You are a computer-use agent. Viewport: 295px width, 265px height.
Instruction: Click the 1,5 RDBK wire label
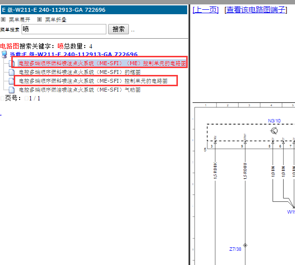215,170
